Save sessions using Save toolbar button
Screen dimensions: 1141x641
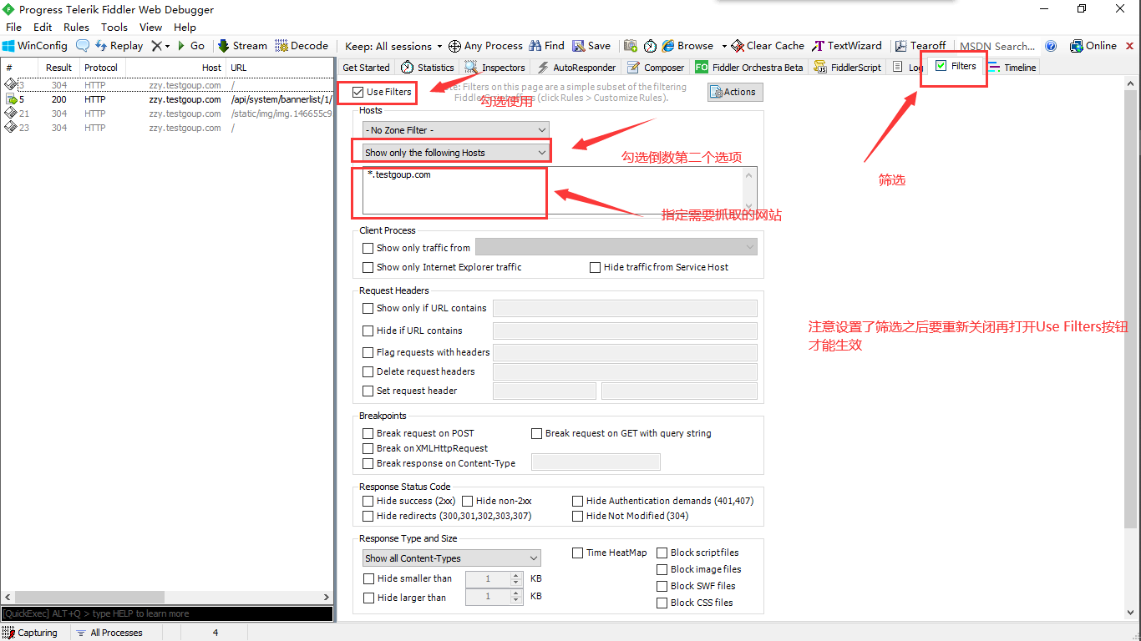point(591,46)
